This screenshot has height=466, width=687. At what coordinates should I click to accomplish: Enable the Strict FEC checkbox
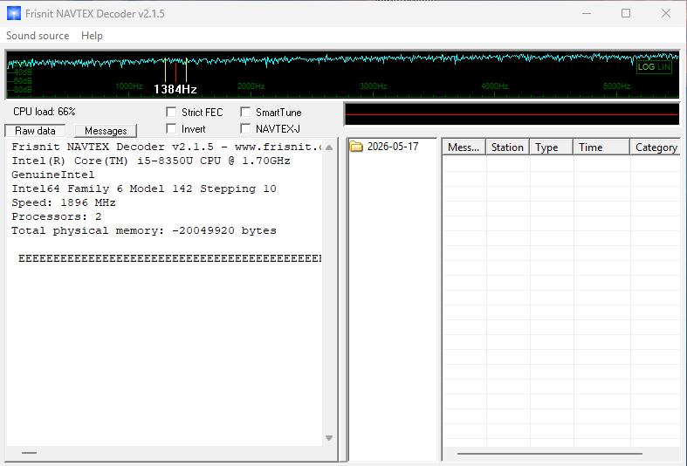pyautogui.click(x=171, y=112)
